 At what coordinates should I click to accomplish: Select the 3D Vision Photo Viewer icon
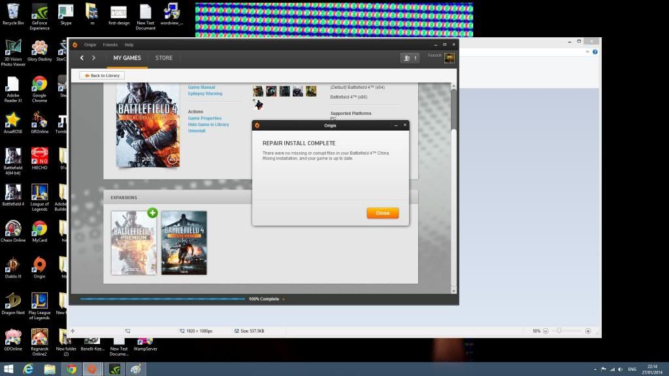[x=13, y=53]
